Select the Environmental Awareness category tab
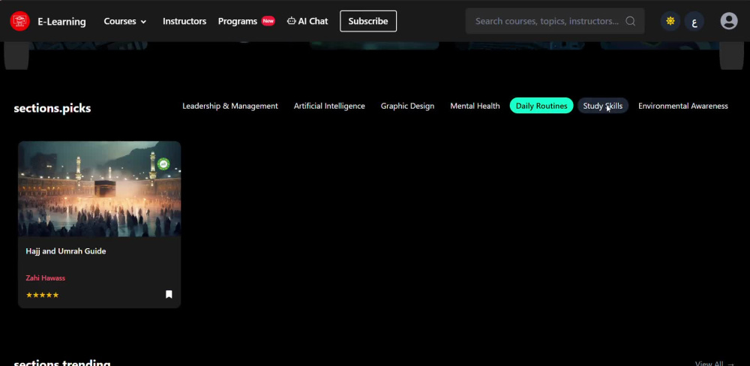This screenshot has height=366, width=750. (x=683, y=106)
